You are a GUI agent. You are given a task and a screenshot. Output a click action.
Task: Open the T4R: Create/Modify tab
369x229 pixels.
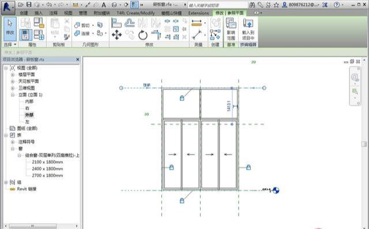point(136,13)
